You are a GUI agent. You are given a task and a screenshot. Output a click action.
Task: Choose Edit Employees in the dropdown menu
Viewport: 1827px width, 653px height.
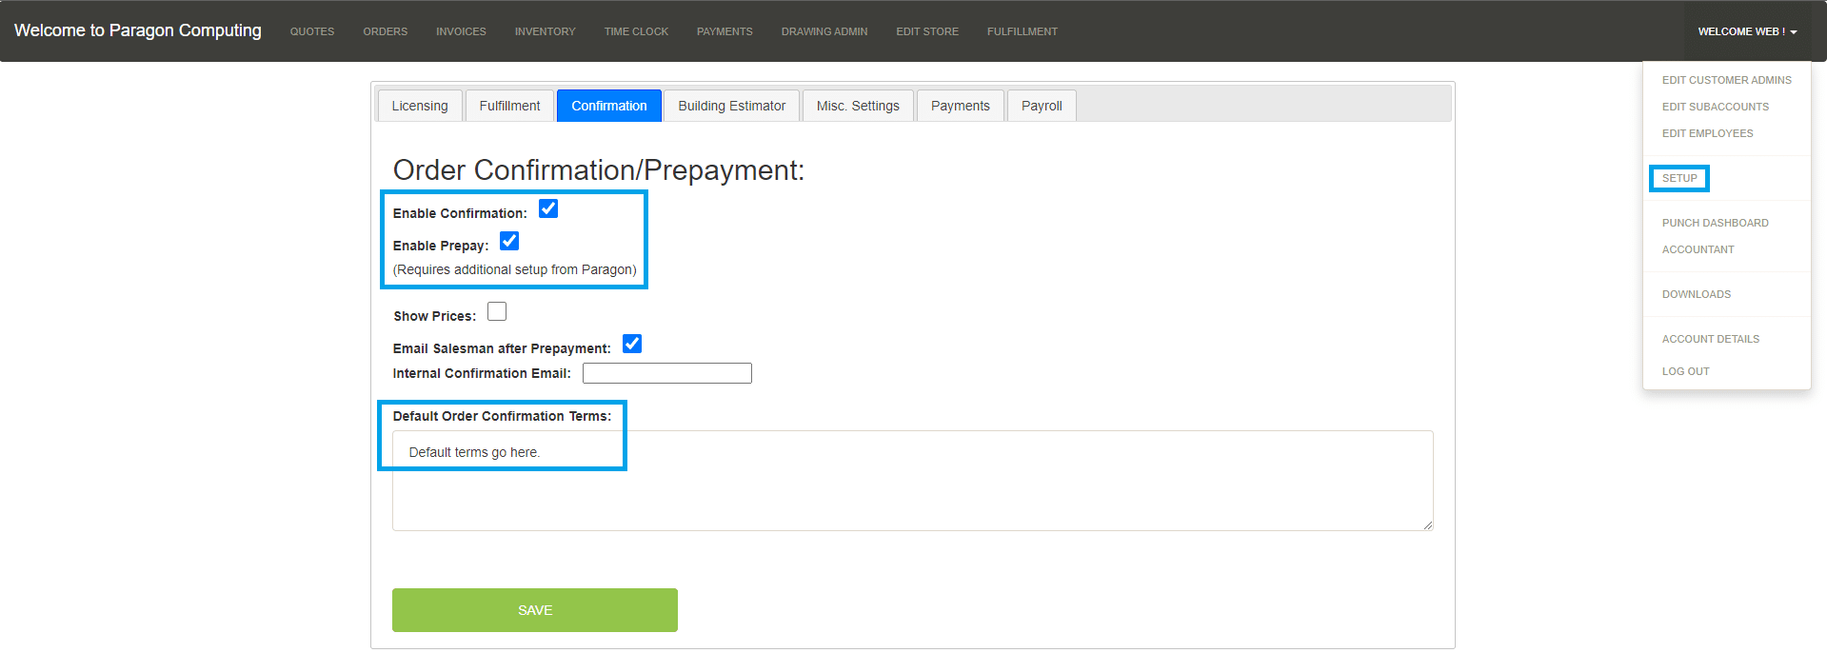point(1707,133)
